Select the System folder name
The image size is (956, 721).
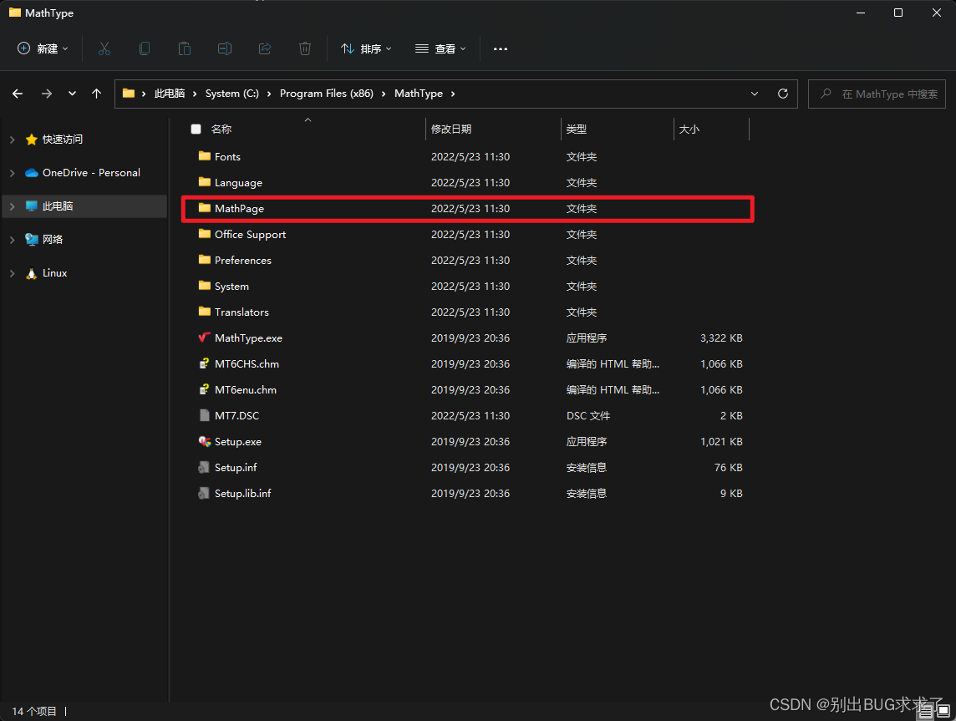[231, 287]
